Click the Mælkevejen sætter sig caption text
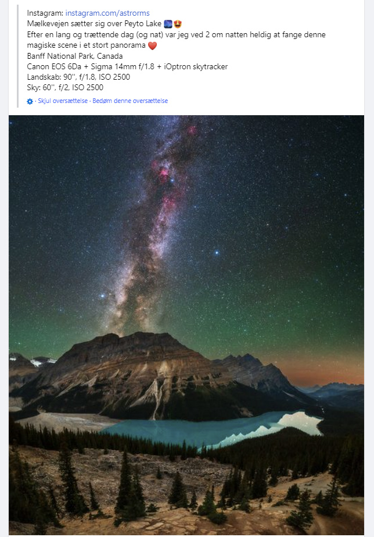The width and height of the screenshot is (374, 537). (x=94, y=24)
